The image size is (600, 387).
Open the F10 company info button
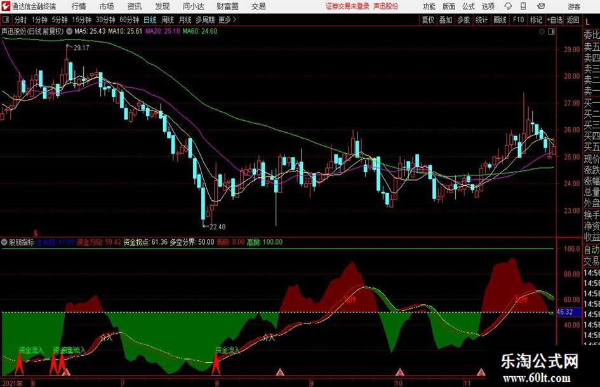pyautogui.click(x=518, y=20)
